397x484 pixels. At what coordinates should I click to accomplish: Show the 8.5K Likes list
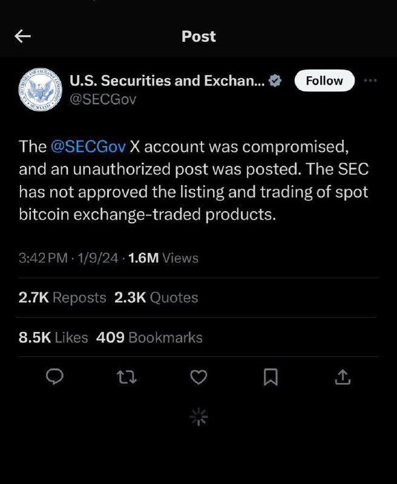(x=53, y=338)
